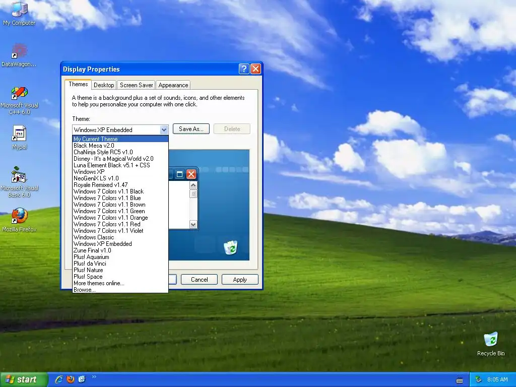Choose the Windows XP theme
516x387 pixels.
pyautogui.click(x=120, y=172)
